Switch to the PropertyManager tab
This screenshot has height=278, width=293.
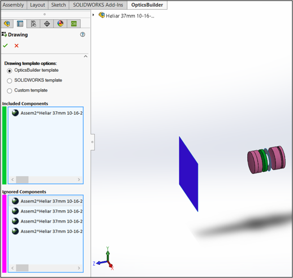coord(20,24)
